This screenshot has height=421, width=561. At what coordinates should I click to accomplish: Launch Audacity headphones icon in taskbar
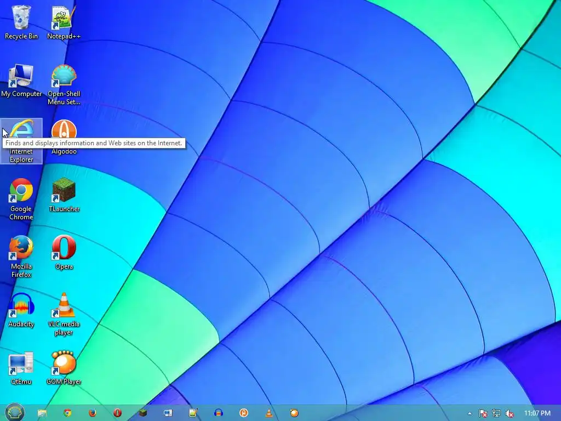pos(218,413)
